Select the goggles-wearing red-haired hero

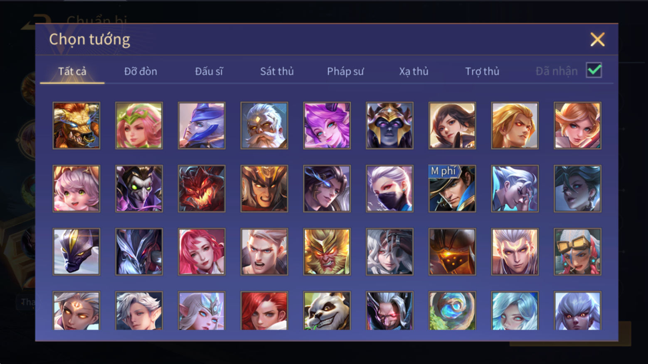coord(577,252)
